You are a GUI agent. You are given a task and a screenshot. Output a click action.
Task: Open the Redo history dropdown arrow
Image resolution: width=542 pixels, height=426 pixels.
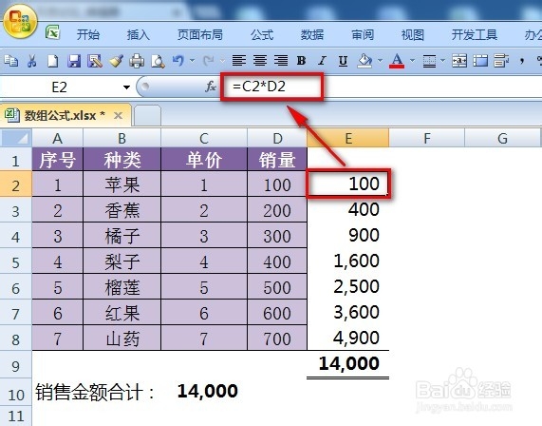click(223, 61)
